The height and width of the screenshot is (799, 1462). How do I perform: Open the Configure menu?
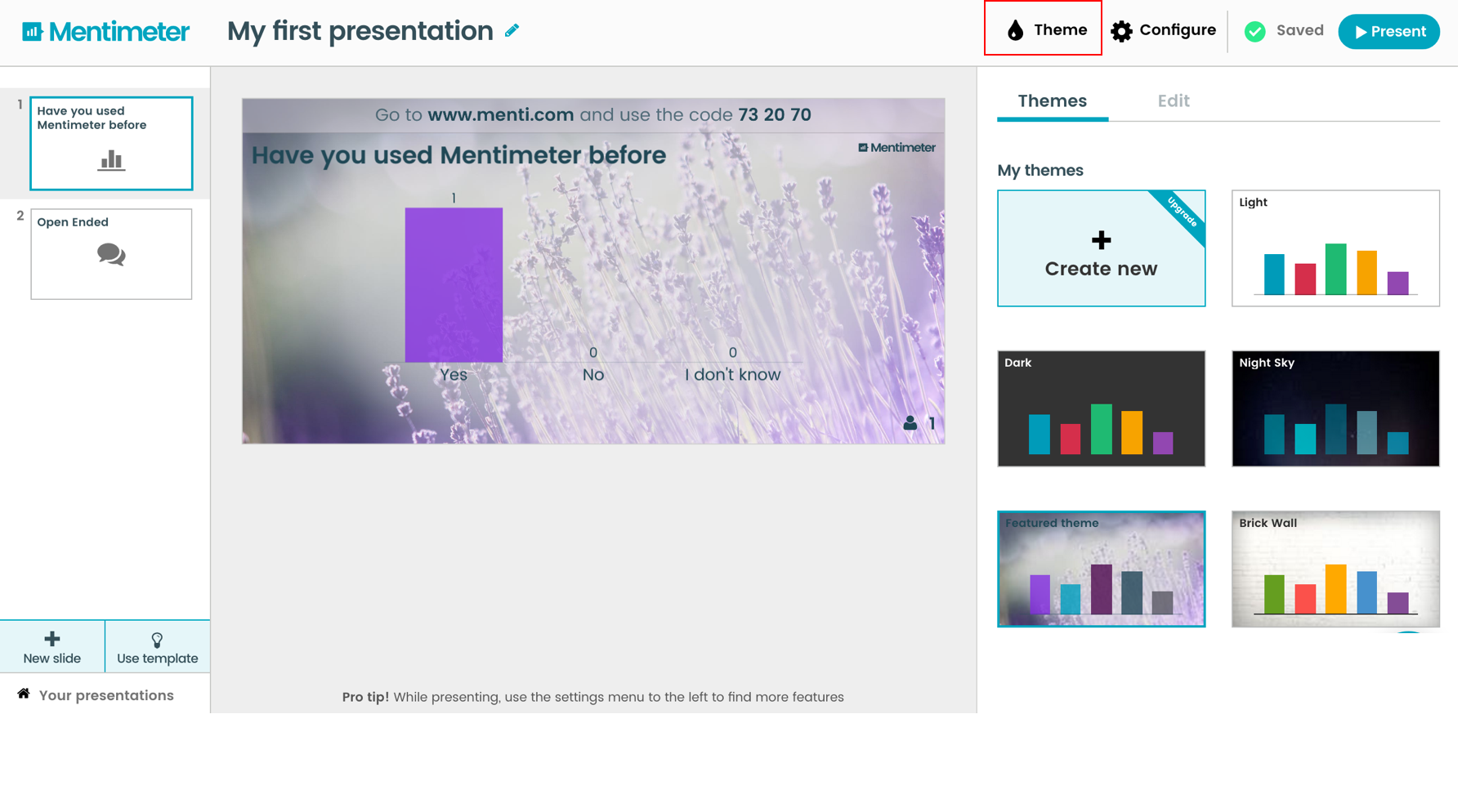[1164, 31]
